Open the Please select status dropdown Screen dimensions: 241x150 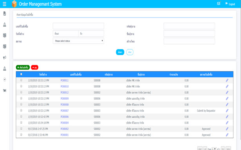click(78, 41)
